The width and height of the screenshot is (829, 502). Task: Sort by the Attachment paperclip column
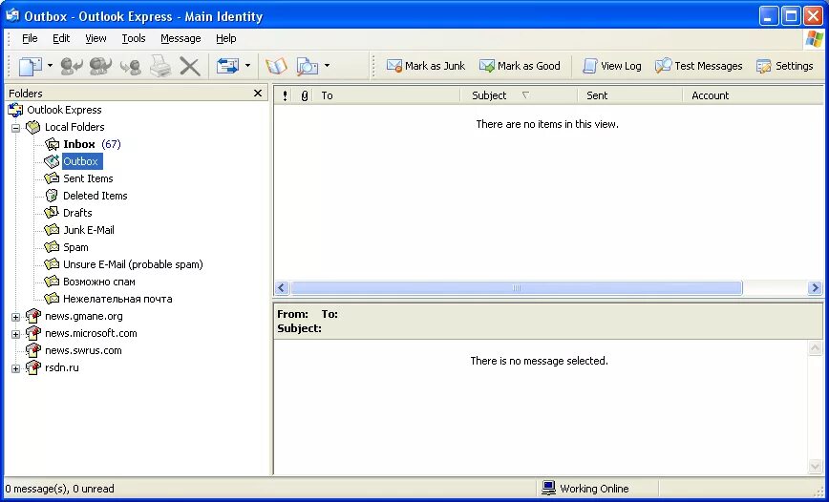304,95
